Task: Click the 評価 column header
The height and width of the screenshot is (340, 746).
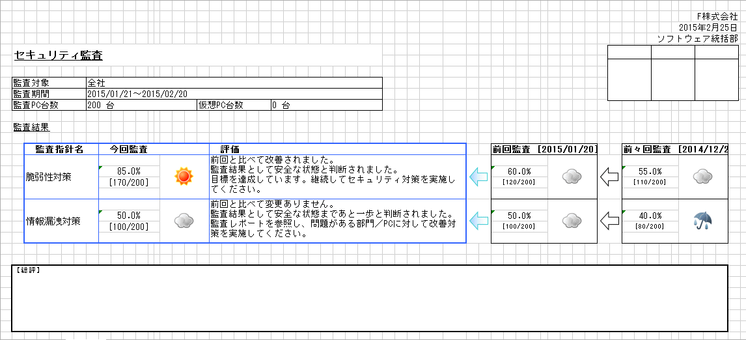Action: (x=230, y=149)
